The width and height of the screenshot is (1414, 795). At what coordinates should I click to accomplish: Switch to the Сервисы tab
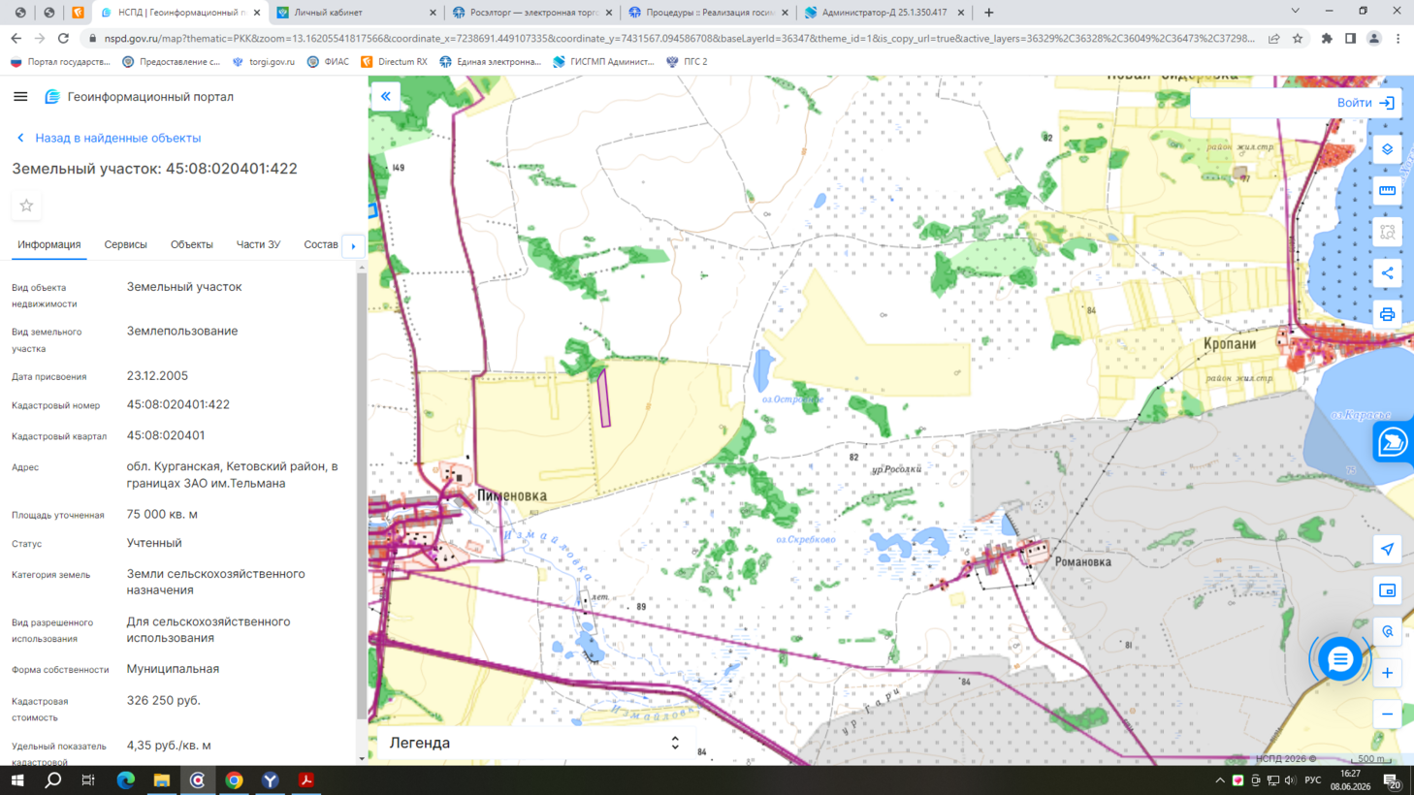(125, 244)
